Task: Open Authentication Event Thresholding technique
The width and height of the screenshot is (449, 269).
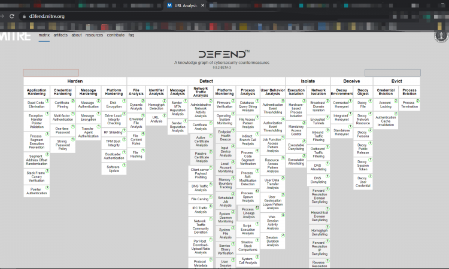Action: pos(272,108)
